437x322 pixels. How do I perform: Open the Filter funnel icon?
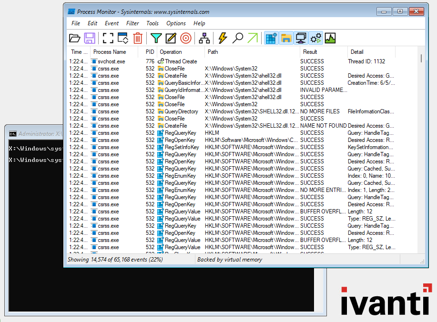[156, 38]
